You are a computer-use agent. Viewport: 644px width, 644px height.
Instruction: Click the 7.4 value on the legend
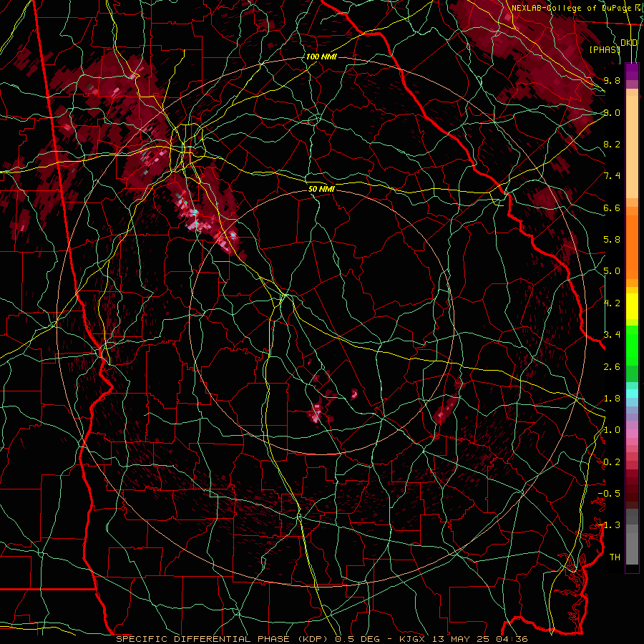tap(612, 176)
